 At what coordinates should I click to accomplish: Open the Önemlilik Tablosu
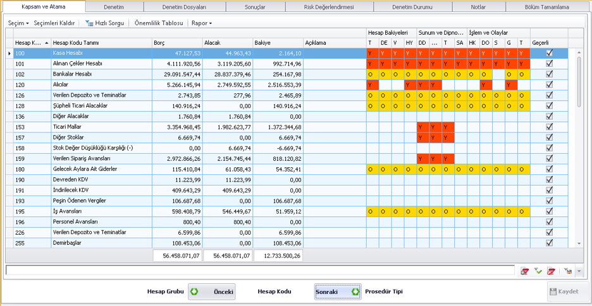pos(159,23)
